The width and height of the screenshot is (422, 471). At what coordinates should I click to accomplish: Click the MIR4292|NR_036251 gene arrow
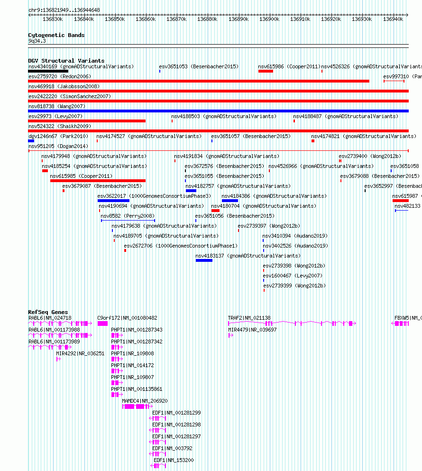pos(58,359)
